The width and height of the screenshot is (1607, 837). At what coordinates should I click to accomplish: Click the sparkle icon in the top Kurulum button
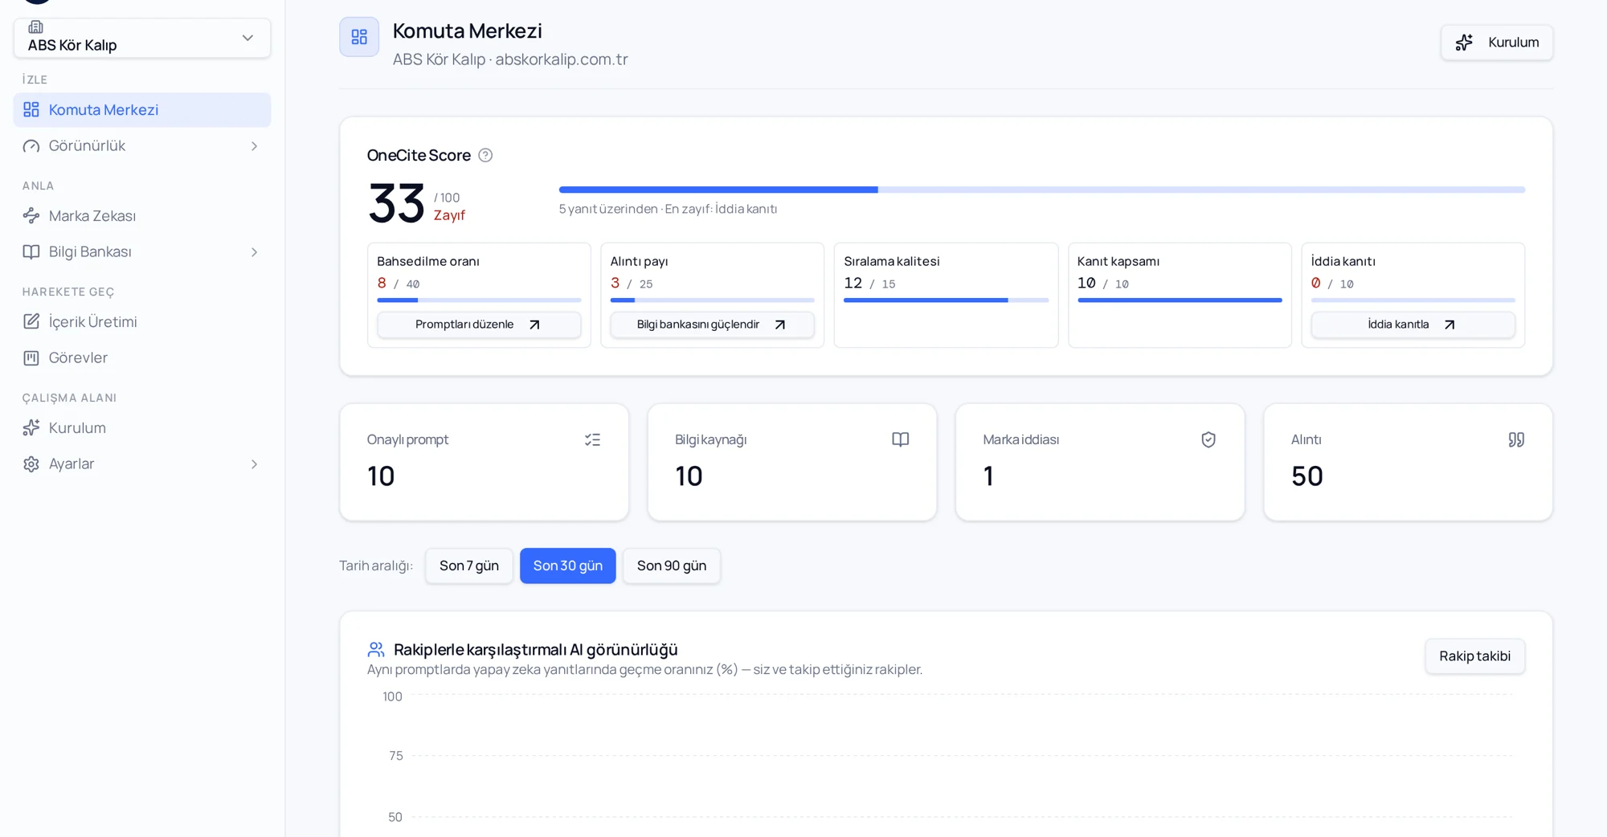1464,43
